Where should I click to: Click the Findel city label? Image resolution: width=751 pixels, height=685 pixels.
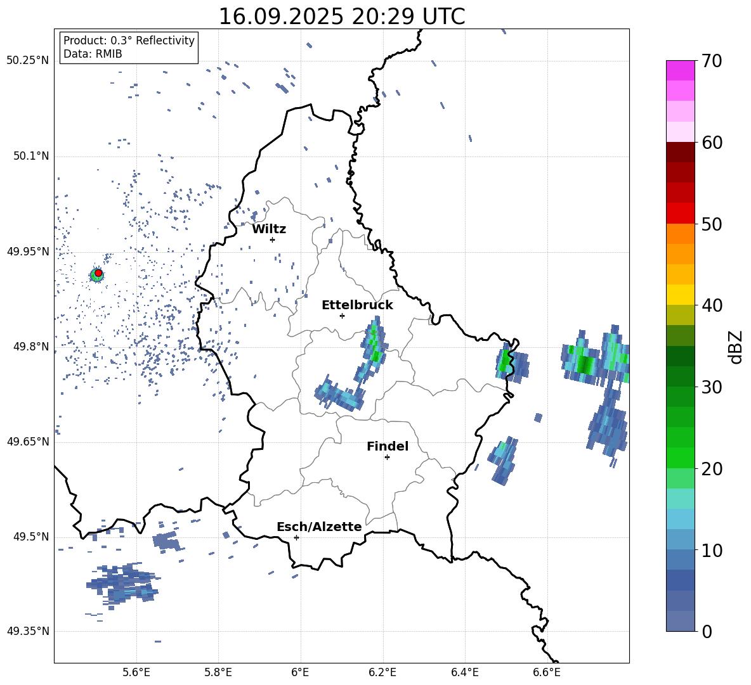(x=388, y=446)
